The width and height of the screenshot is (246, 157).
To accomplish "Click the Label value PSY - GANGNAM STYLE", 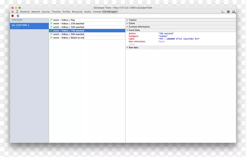I will (x=179, y=39).
